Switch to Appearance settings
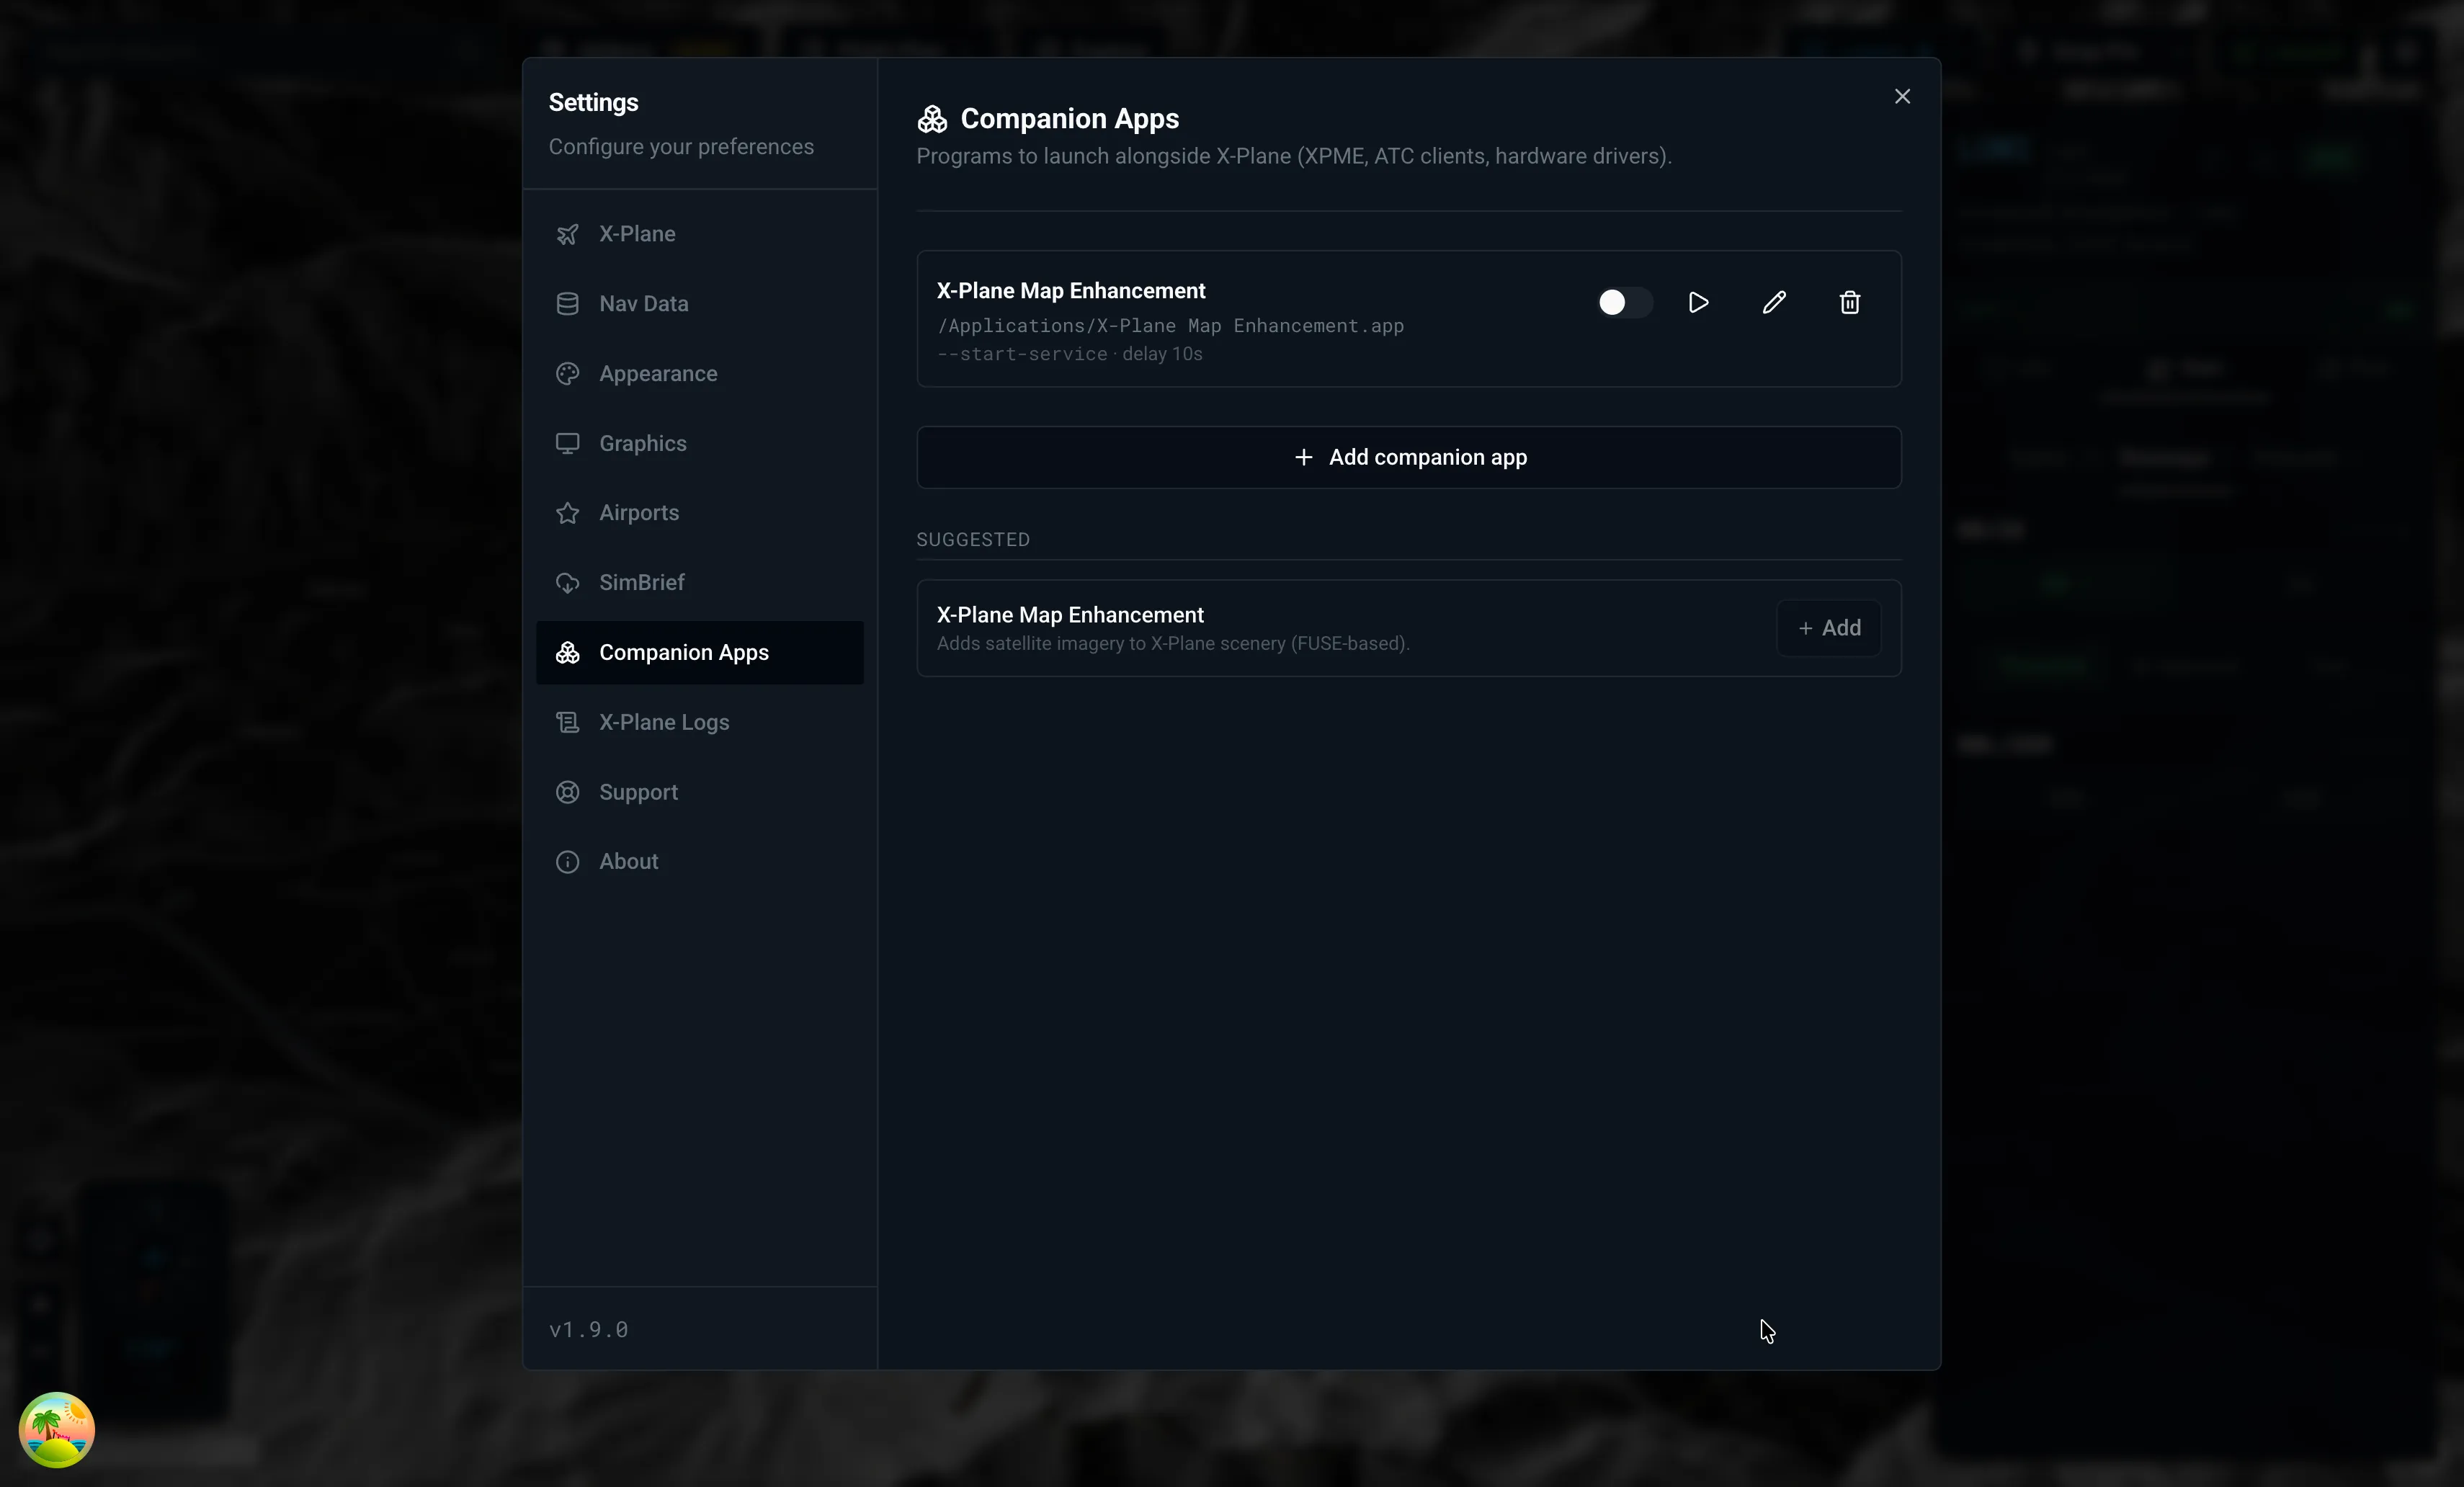 pos(699,374)
